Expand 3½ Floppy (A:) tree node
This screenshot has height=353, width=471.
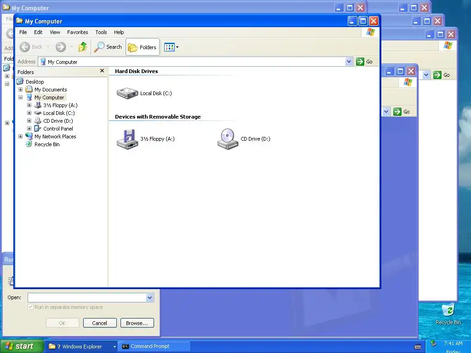click(x=29, y=105)
